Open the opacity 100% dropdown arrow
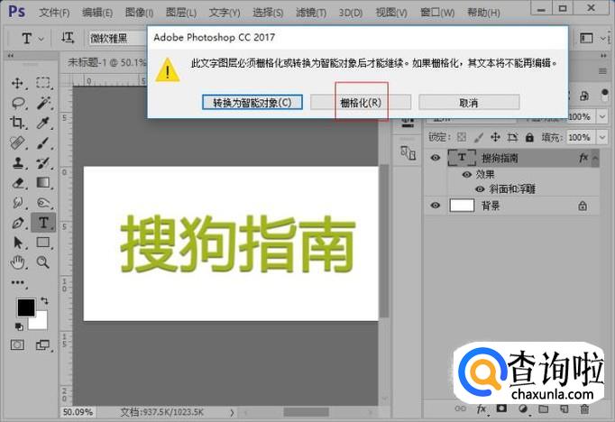This screenshot has height=422, width=615. (602, 116)
